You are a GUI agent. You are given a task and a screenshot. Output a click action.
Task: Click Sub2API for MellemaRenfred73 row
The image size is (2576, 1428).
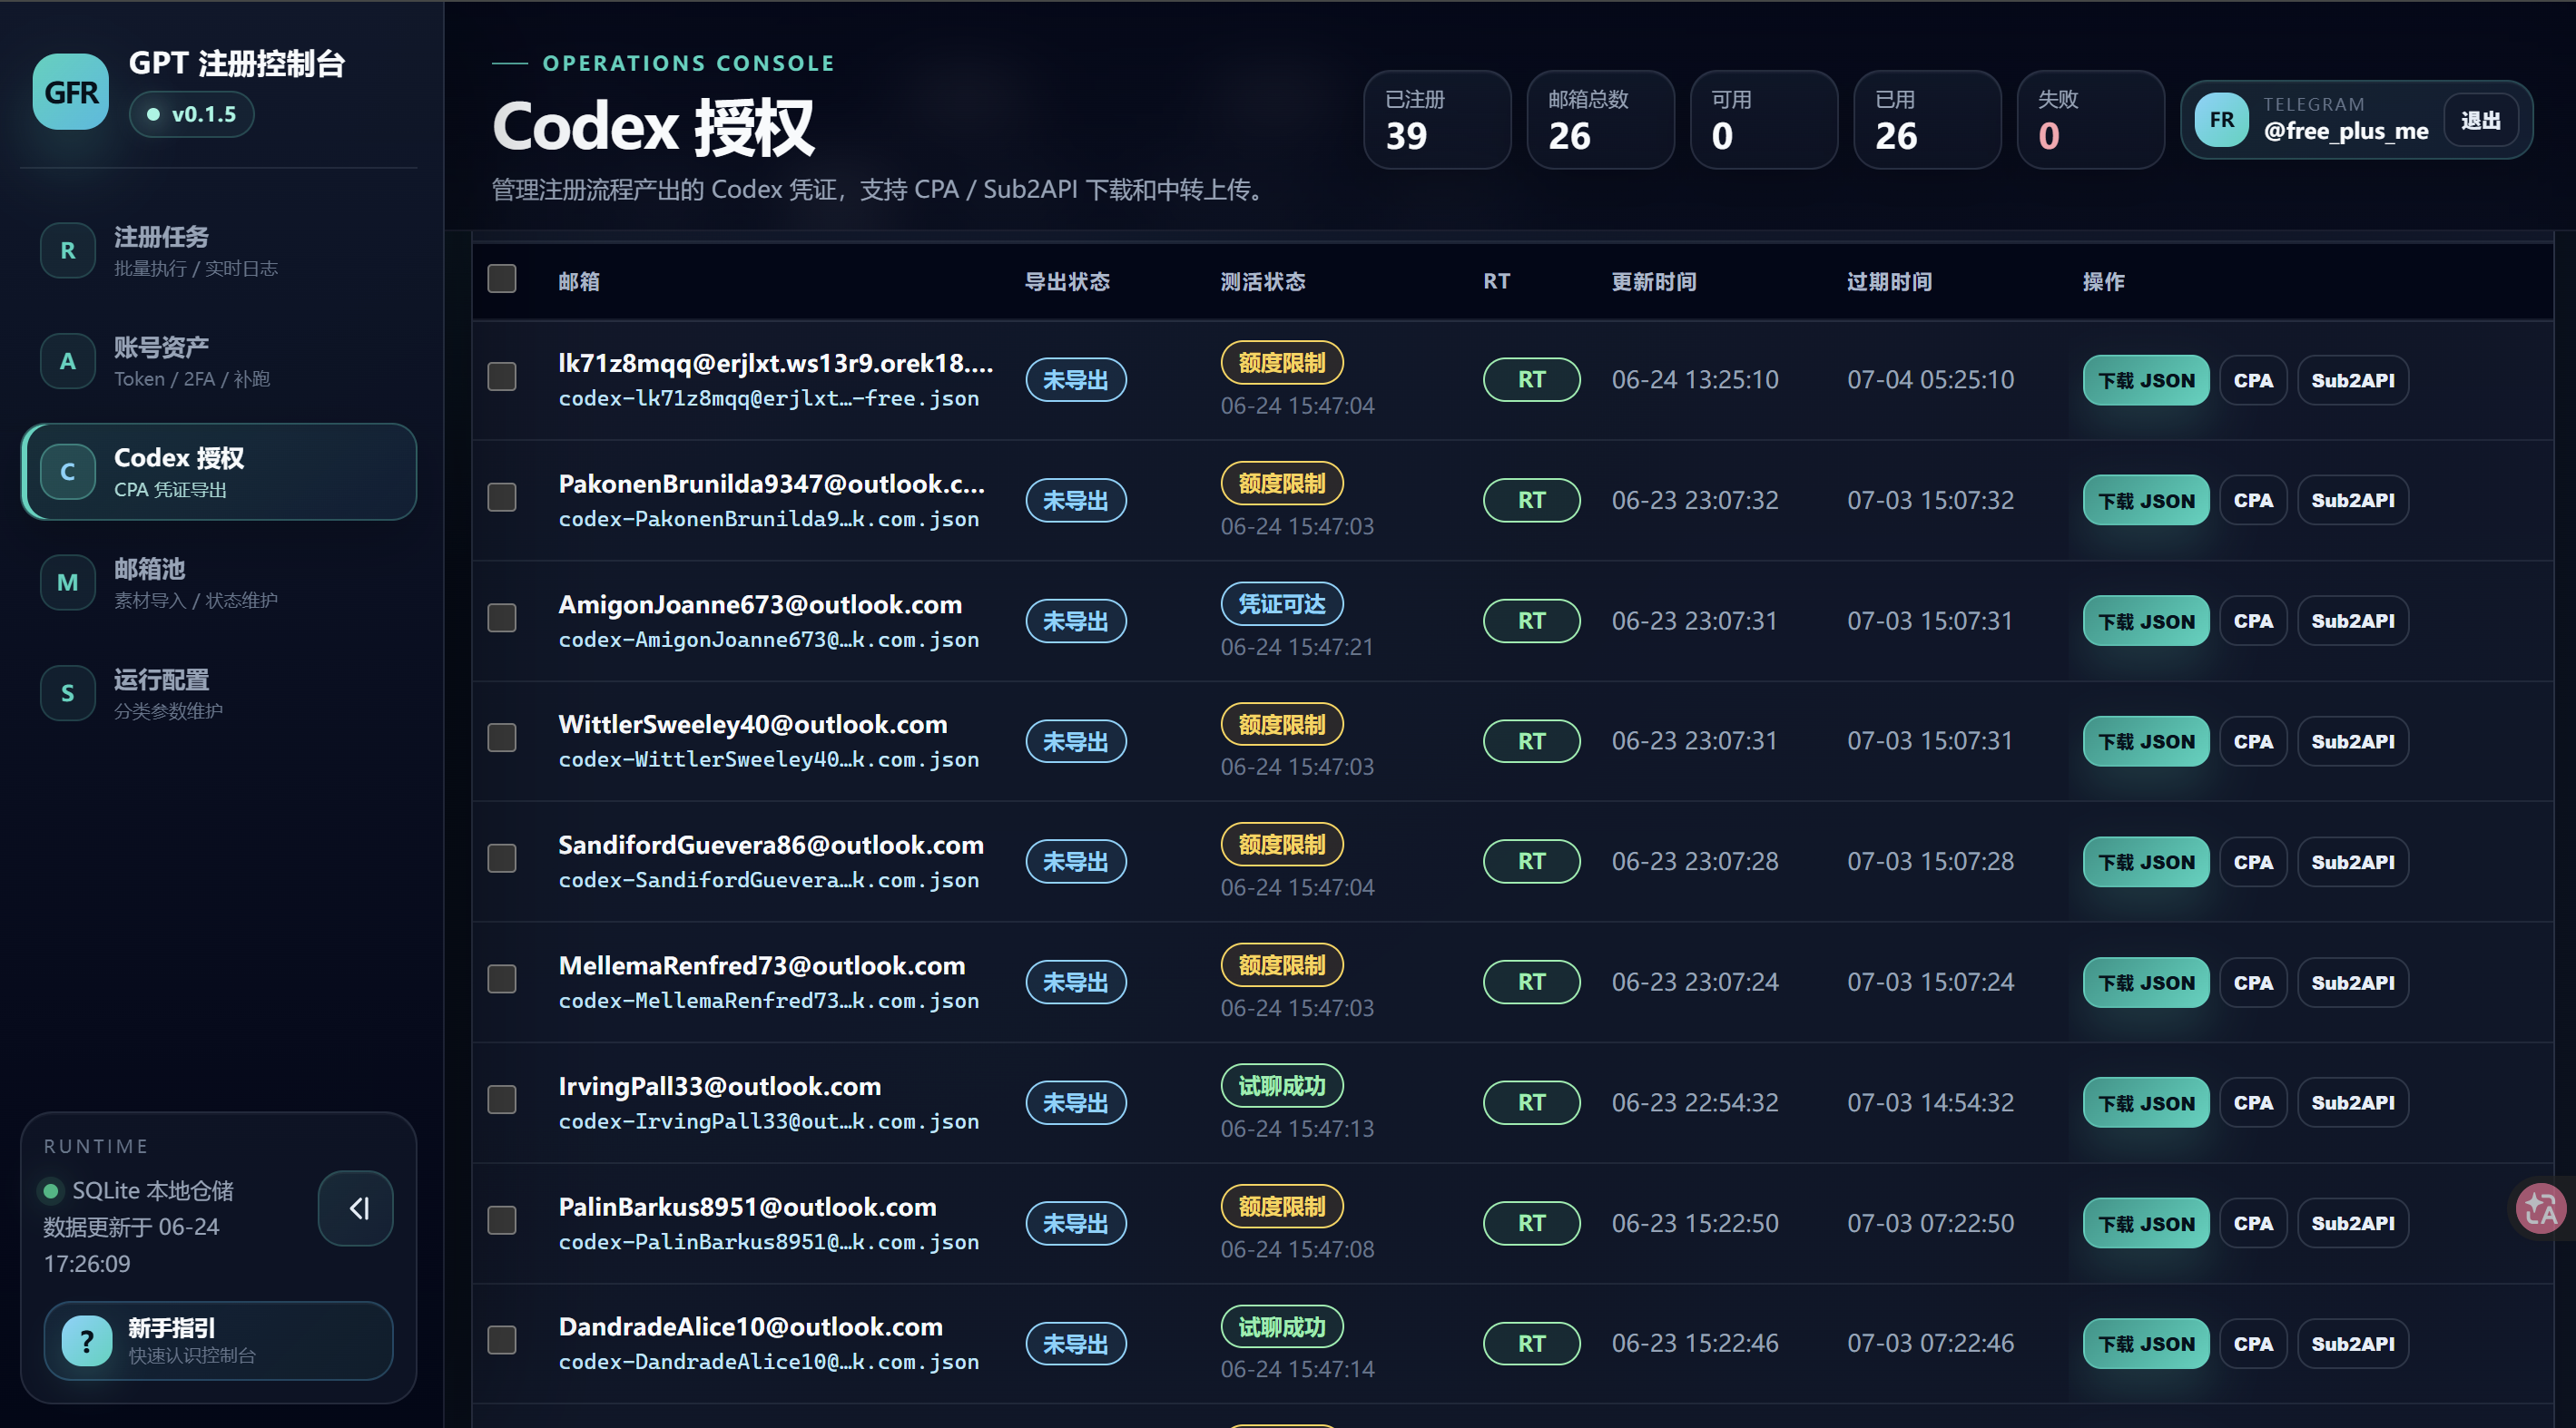(x=2353, y=983)
